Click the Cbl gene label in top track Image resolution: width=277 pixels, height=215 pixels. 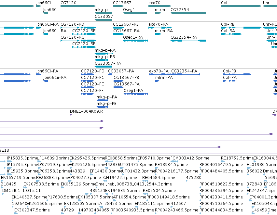coord(224,3)
